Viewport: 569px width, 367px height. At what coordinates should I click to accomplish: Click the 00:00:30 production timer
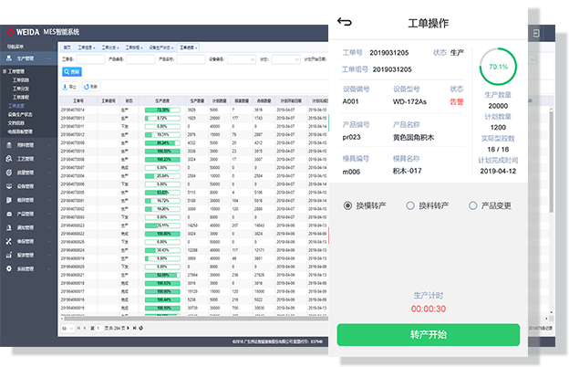coord(429,309)
